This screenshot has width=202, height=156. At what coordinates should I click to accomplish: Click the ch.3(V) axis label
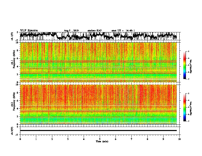coord(12,131)
